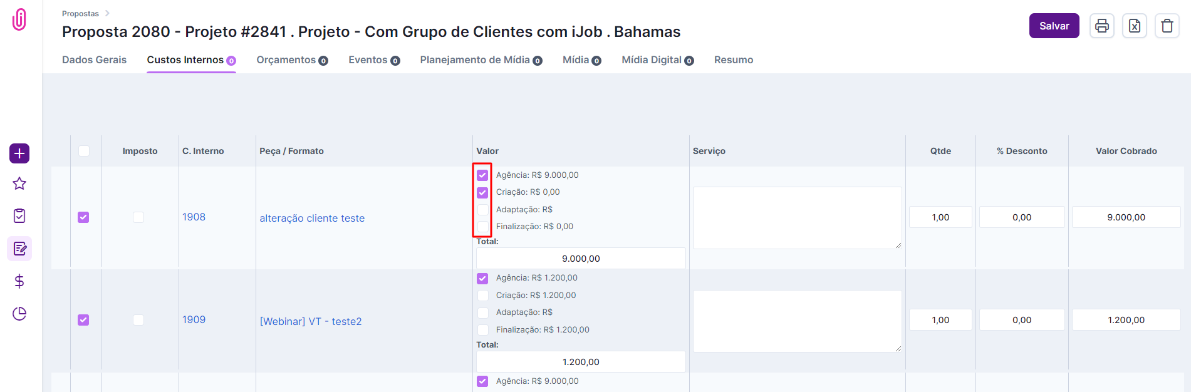
Task: Uncheck row selection for item 1908
Action: tap(83, 217)
